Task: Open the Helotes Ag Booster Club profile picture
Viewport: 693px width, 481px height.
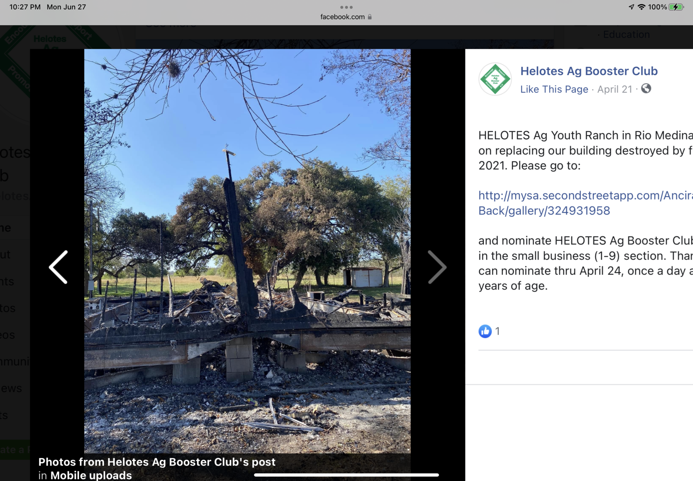Action: tap(495, 79)
